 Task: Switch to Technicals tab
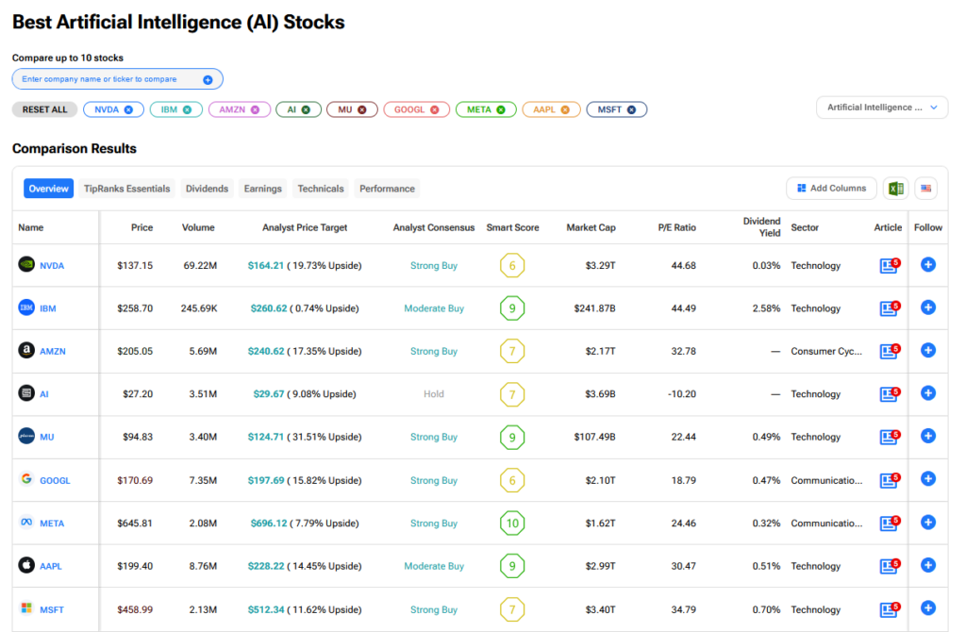pos(321,189)
